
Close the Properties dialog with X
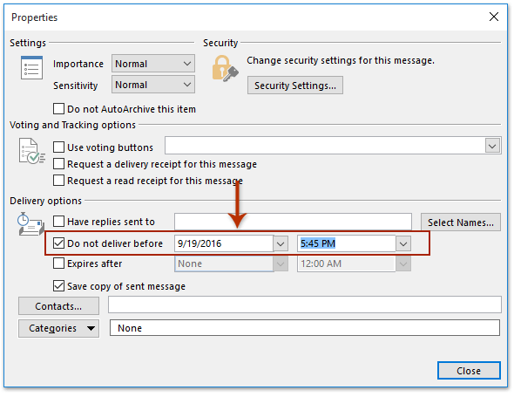(x=494, y=17)
